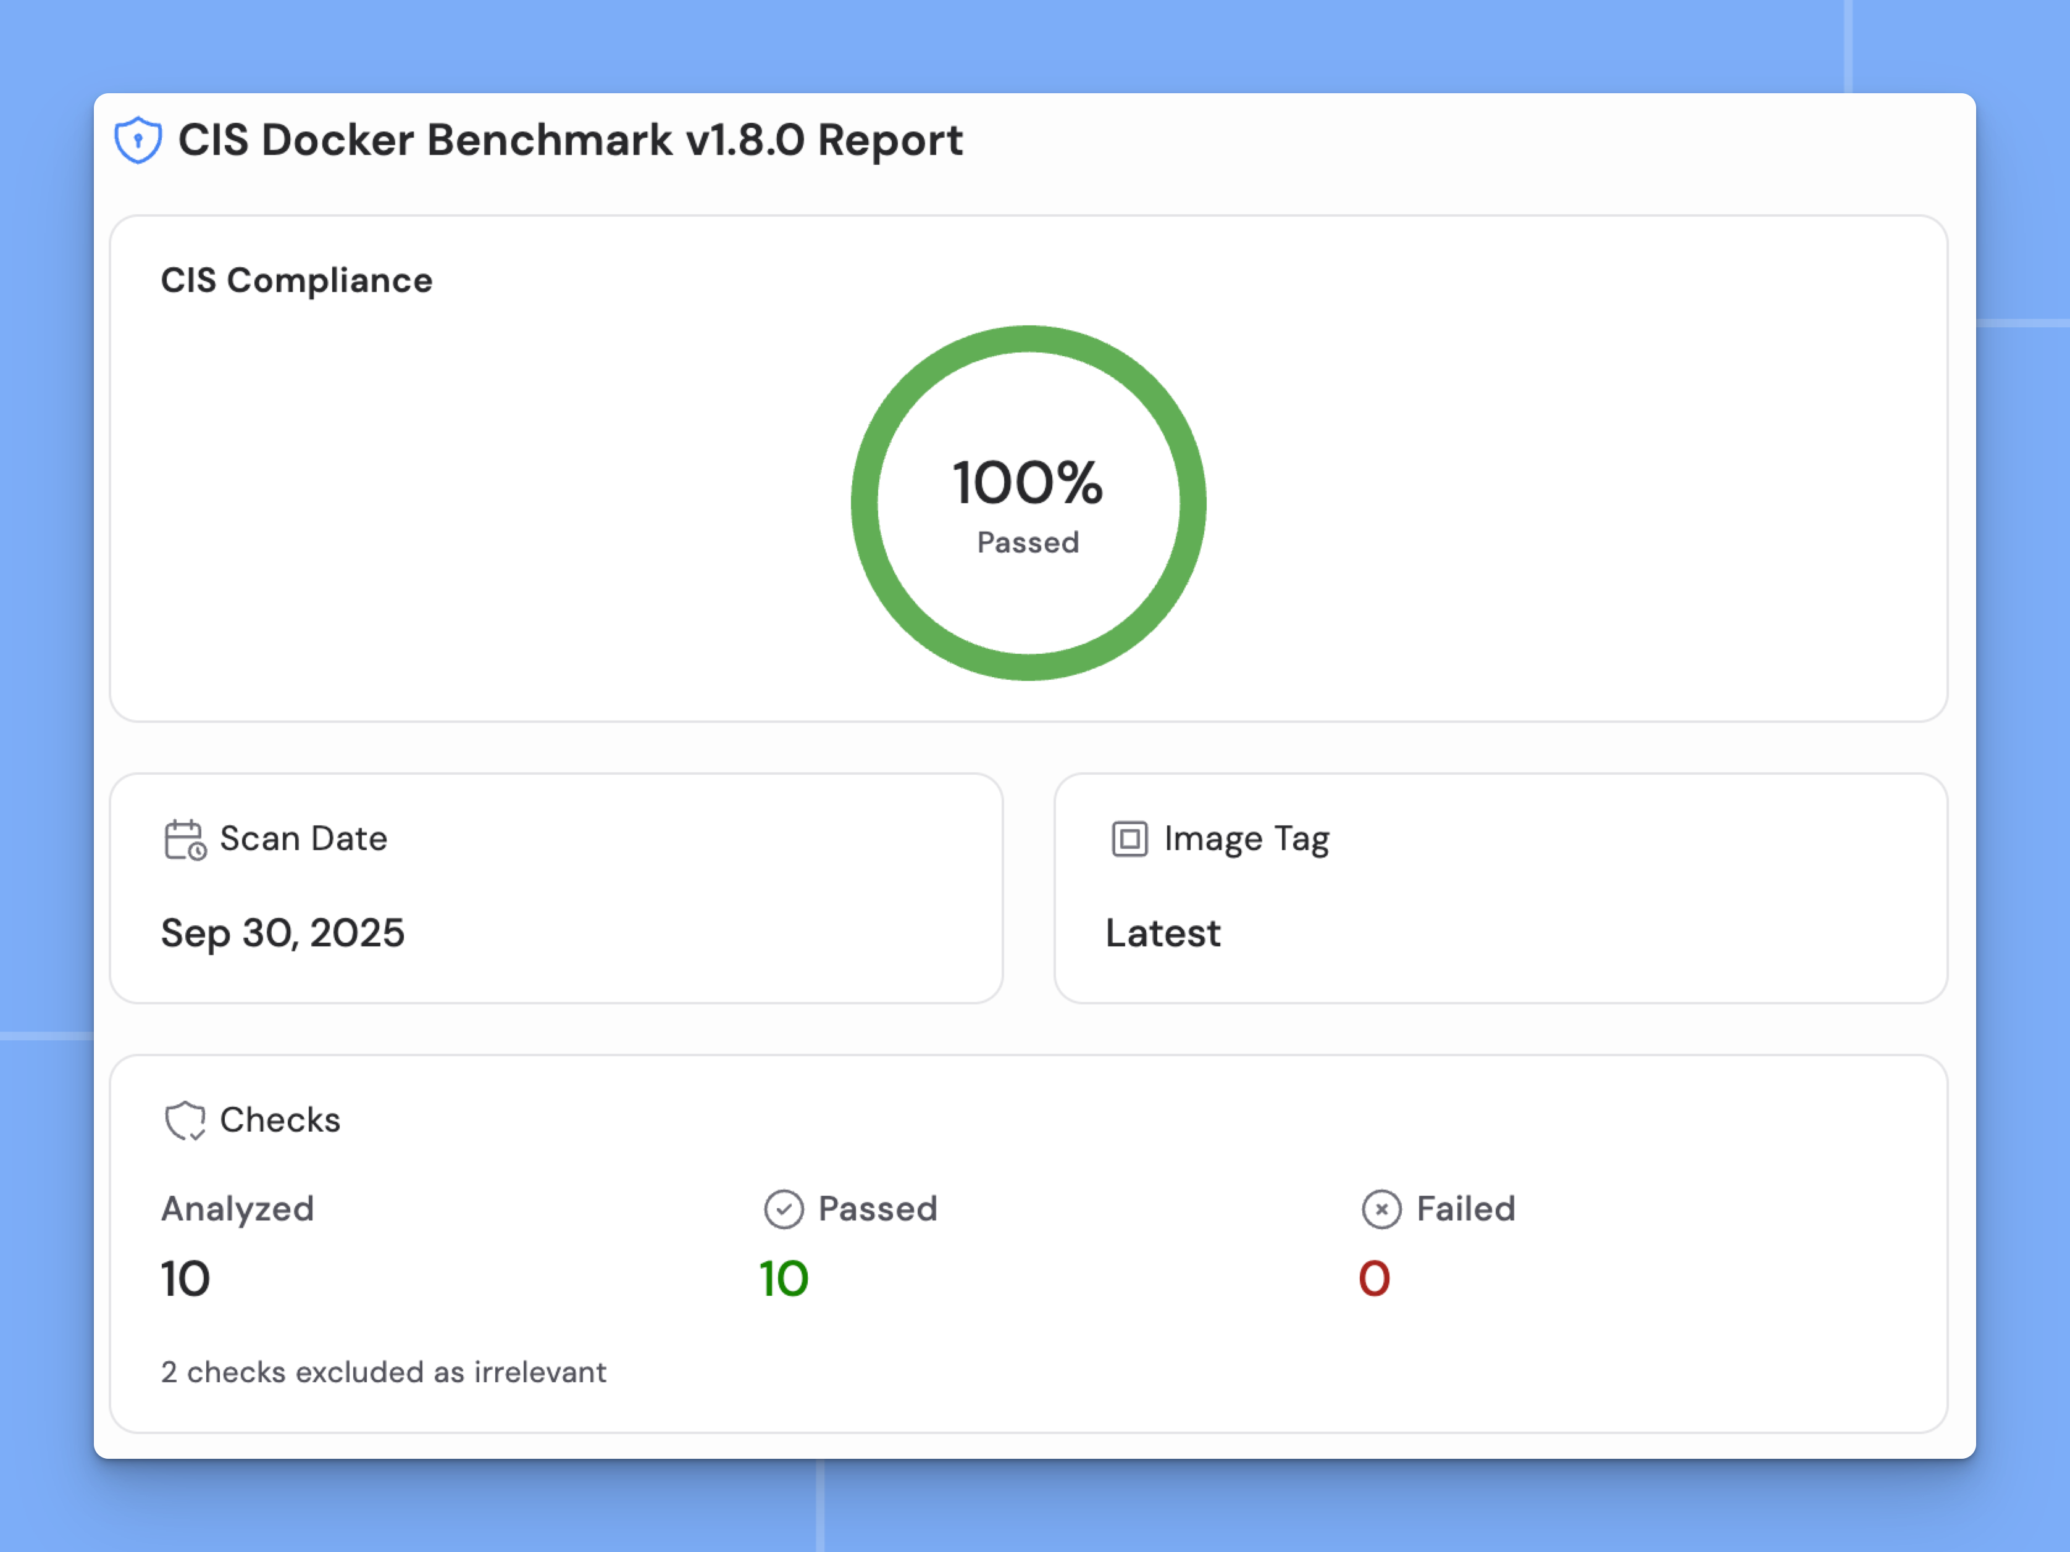The height and width of the screenshot is (1552, 2070).
Task: Click the Image Tag square icon
Action: coord(1129,839)
